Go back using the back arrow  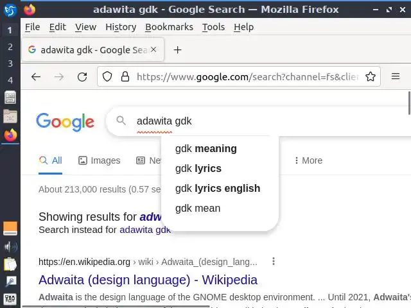36,77
